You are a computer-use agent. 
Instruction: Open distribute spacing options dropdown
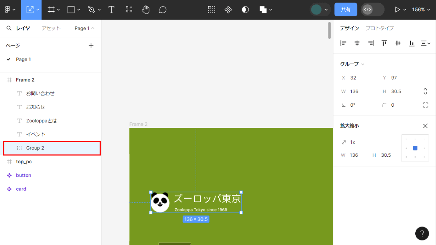(425, 43)
